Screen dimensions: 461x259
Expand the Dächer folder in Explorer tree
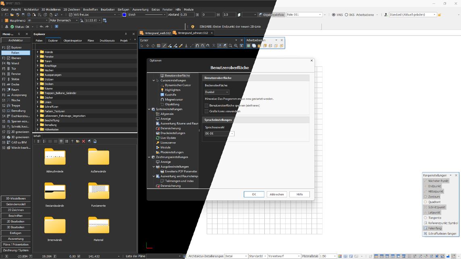(x=37, y=97)
